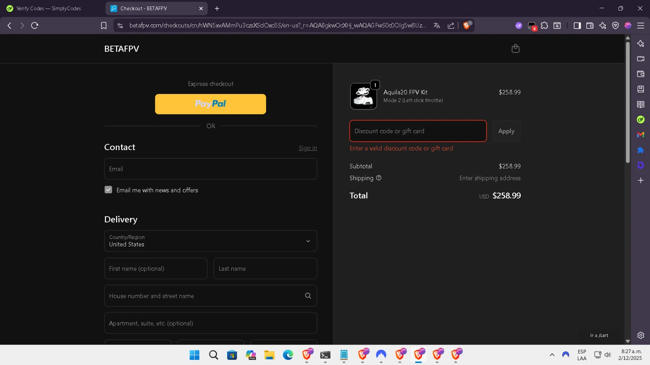
Task: Click the ESP LAA language indicator
Action: tap(582, 355)
